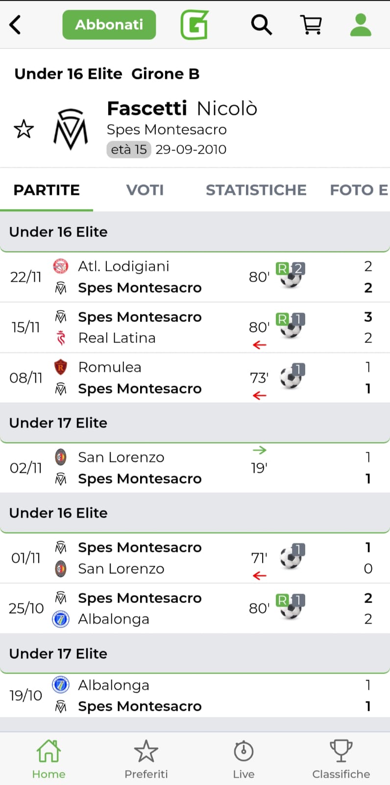
Task: Open Preferiti in bottom navigation
Action: pyautogui.click(x=146, y=759)
